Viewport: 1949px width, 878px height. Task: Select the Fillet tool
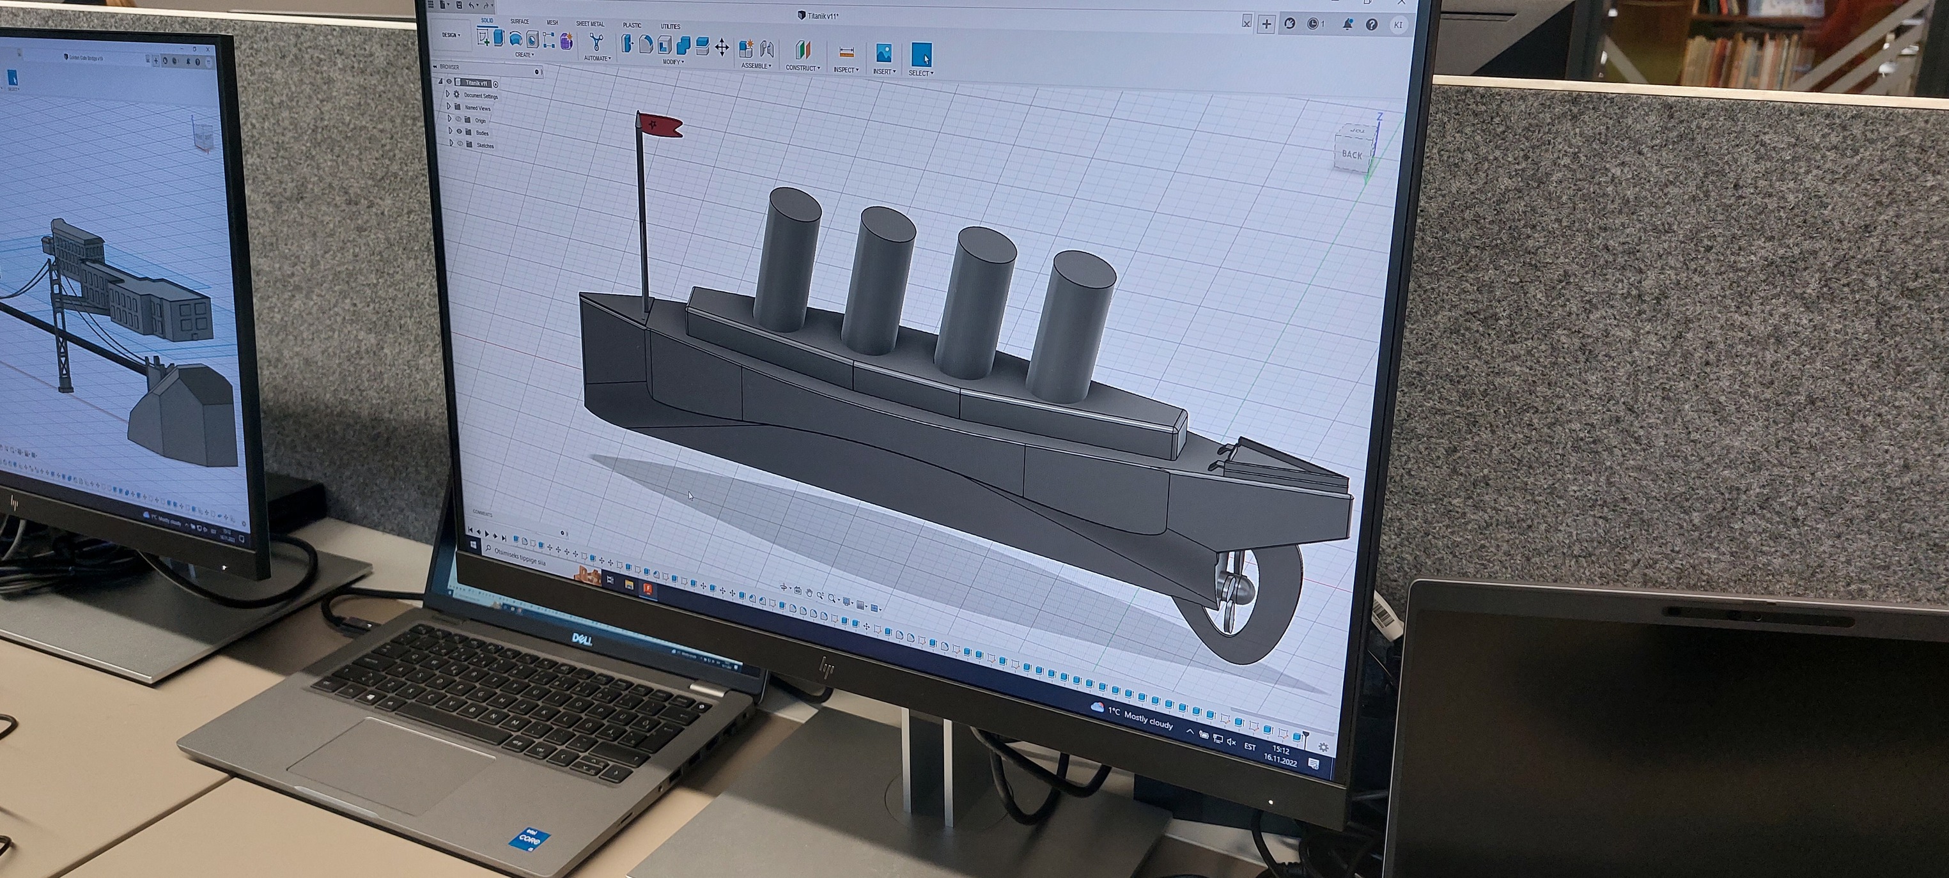click(646, 45)
